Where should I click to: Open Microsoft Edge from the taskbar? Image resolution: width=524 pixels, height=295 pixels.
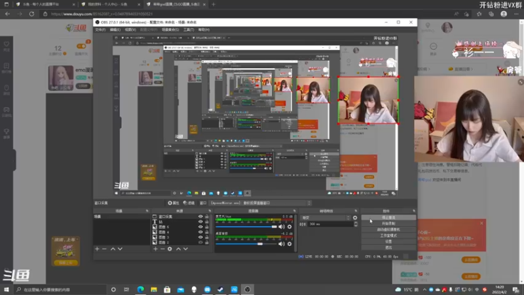click(x=140, y=289)
